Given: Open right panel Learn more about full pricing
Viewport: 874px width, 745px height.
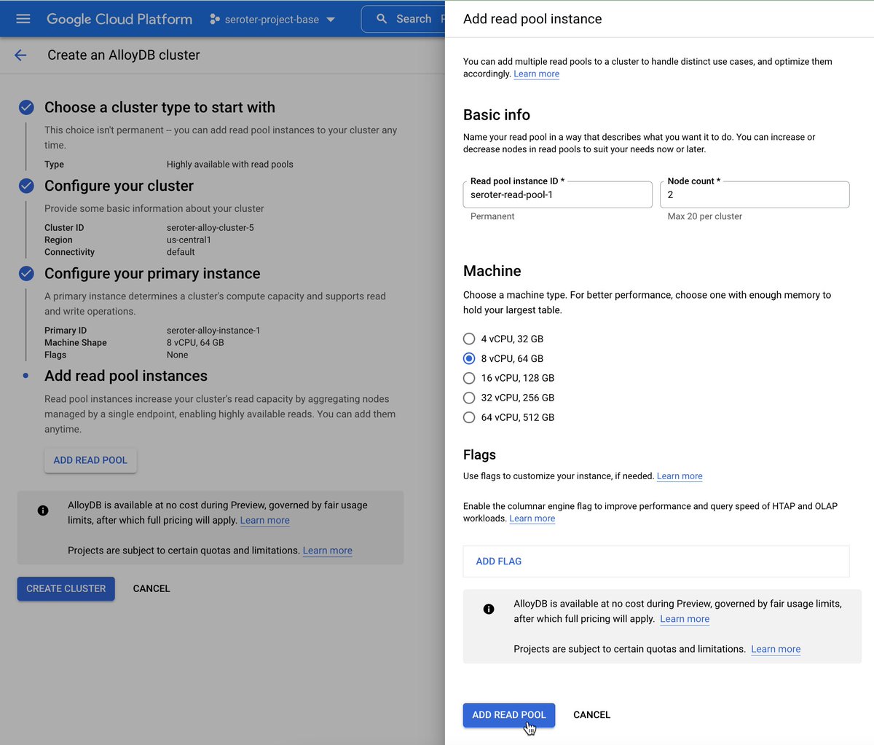Looking at the screenshot, I should point(685,619).
